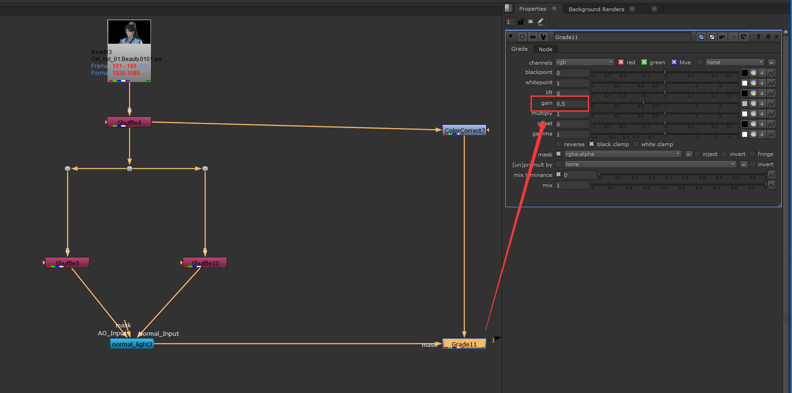
Task: Click the center-node target icon near Grade11 title
Action: click(522, 36)
